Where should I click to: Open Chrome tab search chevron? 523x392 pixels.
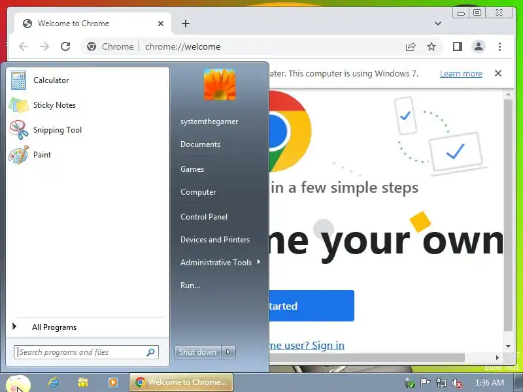point(438,24)
